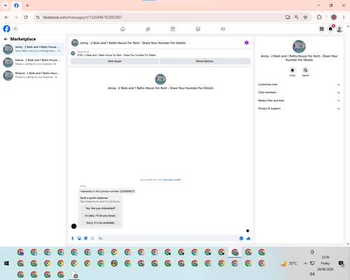Viewport: 350px width, 280px height.
Task: Open the Windows notification center
Action: [x=341, y=263]
